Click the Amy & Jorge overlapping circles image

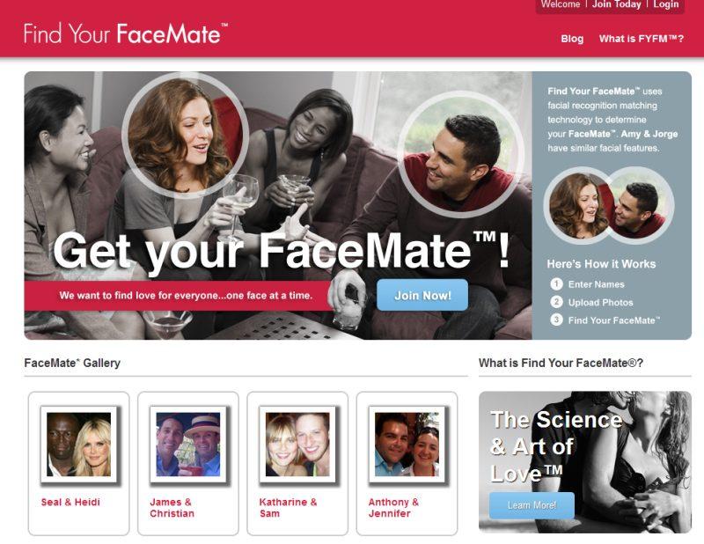[609, 205]
